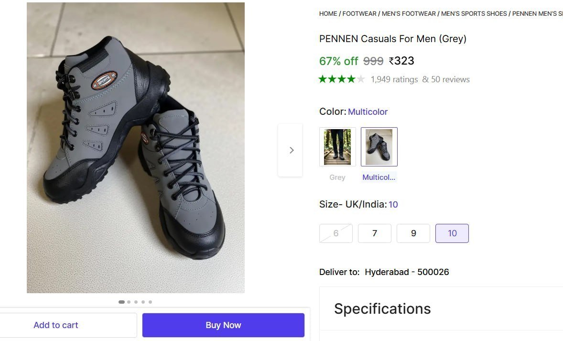This screenshot has height=341, width=563.
Task: Select the unavailable size 6 option
Action: 336,233
